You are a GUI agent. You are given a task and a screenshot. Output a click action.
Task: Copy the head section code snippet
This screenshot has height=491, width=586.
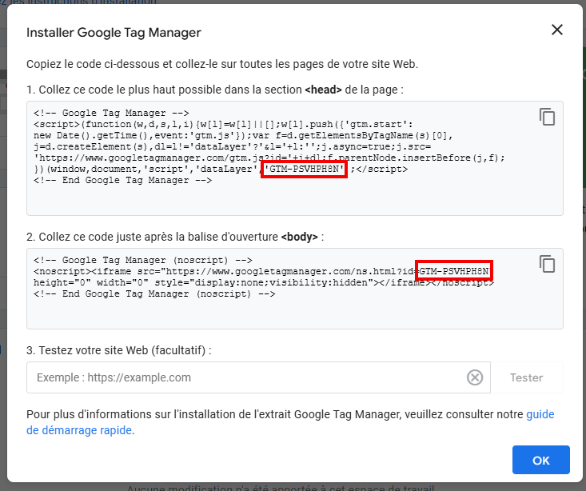547,117
